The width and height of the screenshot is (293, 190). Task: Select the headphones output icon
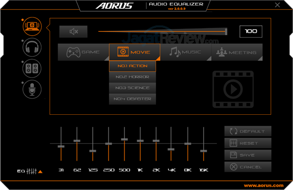(32, 47)
